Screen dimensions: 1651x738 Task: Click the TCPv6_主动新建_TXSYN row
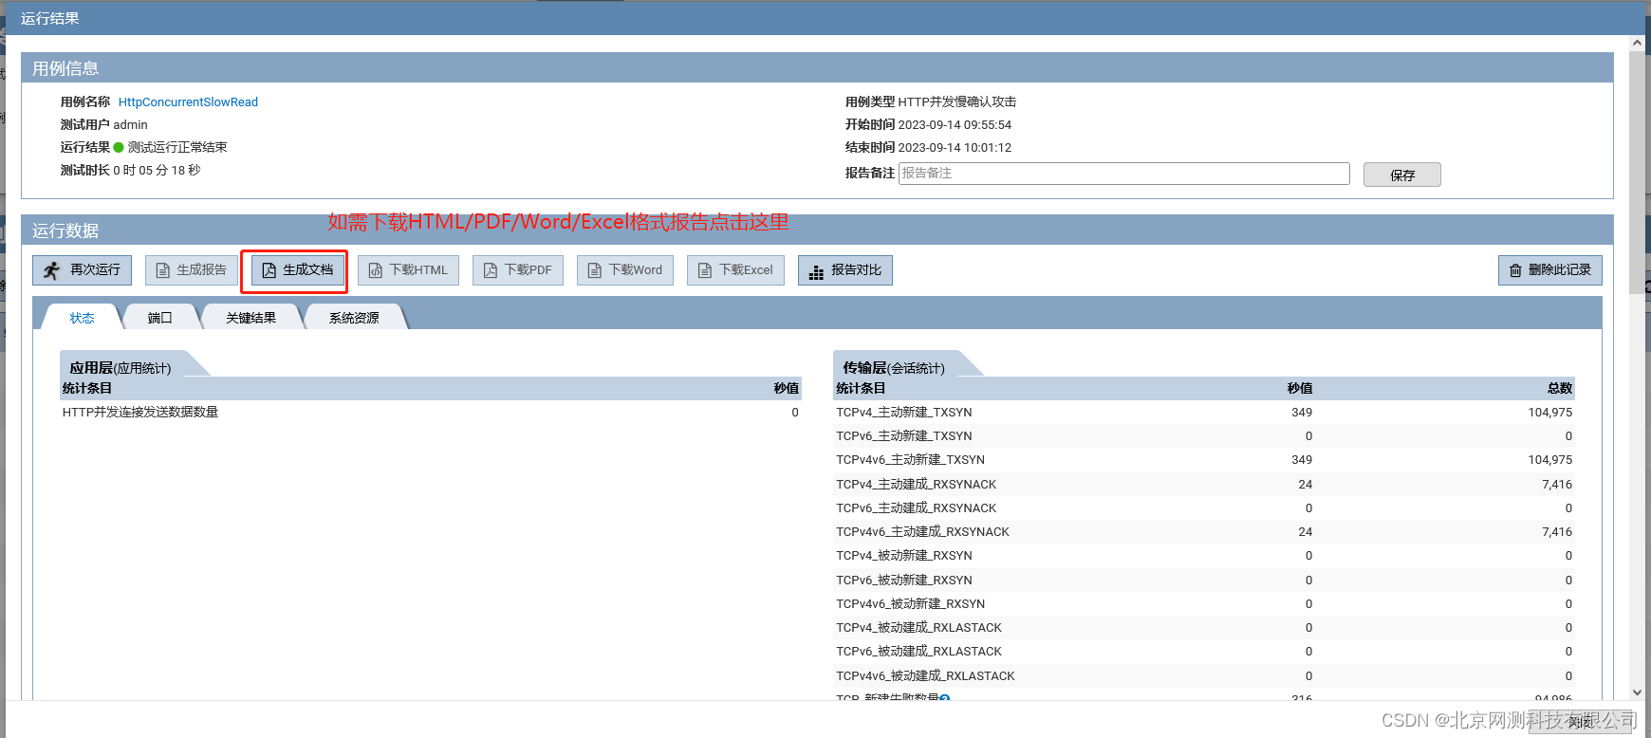(1204, 436)
